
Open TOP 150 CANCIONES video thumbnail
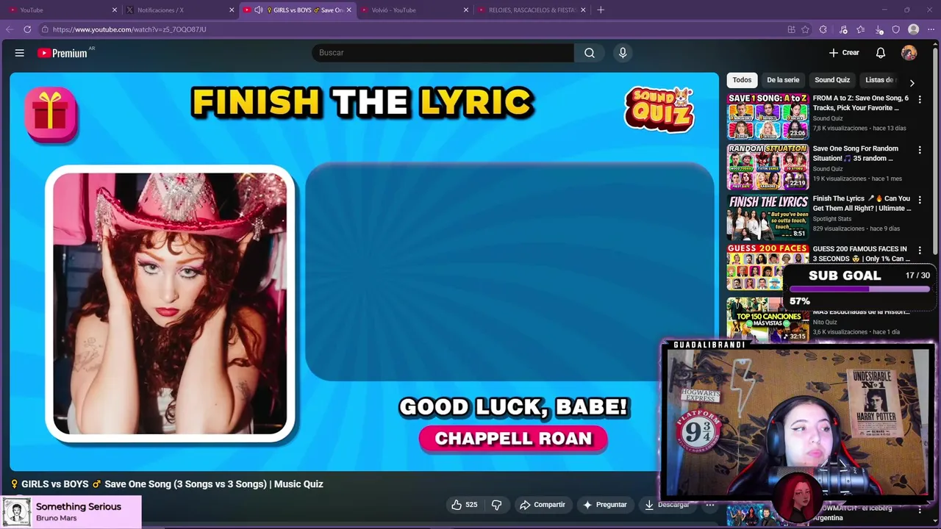pos(768,320)
